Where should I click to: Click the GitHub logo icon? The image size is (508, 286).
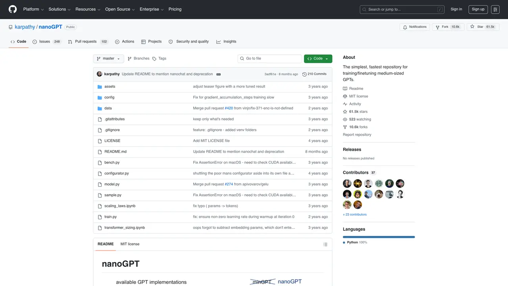pos(13,9)
